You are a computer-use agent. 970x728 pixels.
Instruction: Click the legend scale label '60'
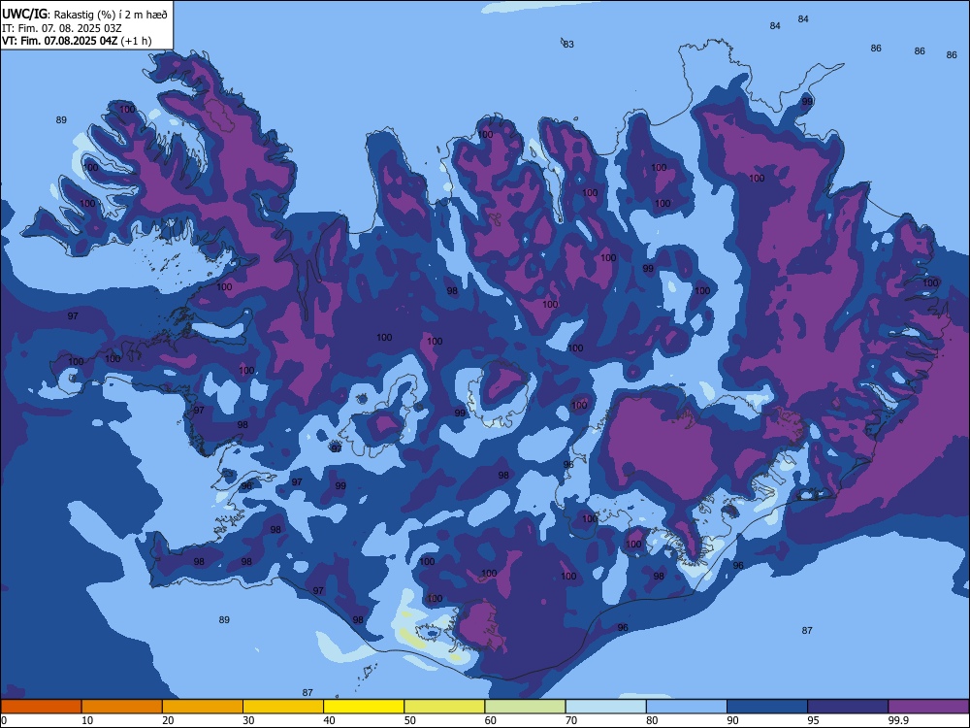[x=491, y=720]
